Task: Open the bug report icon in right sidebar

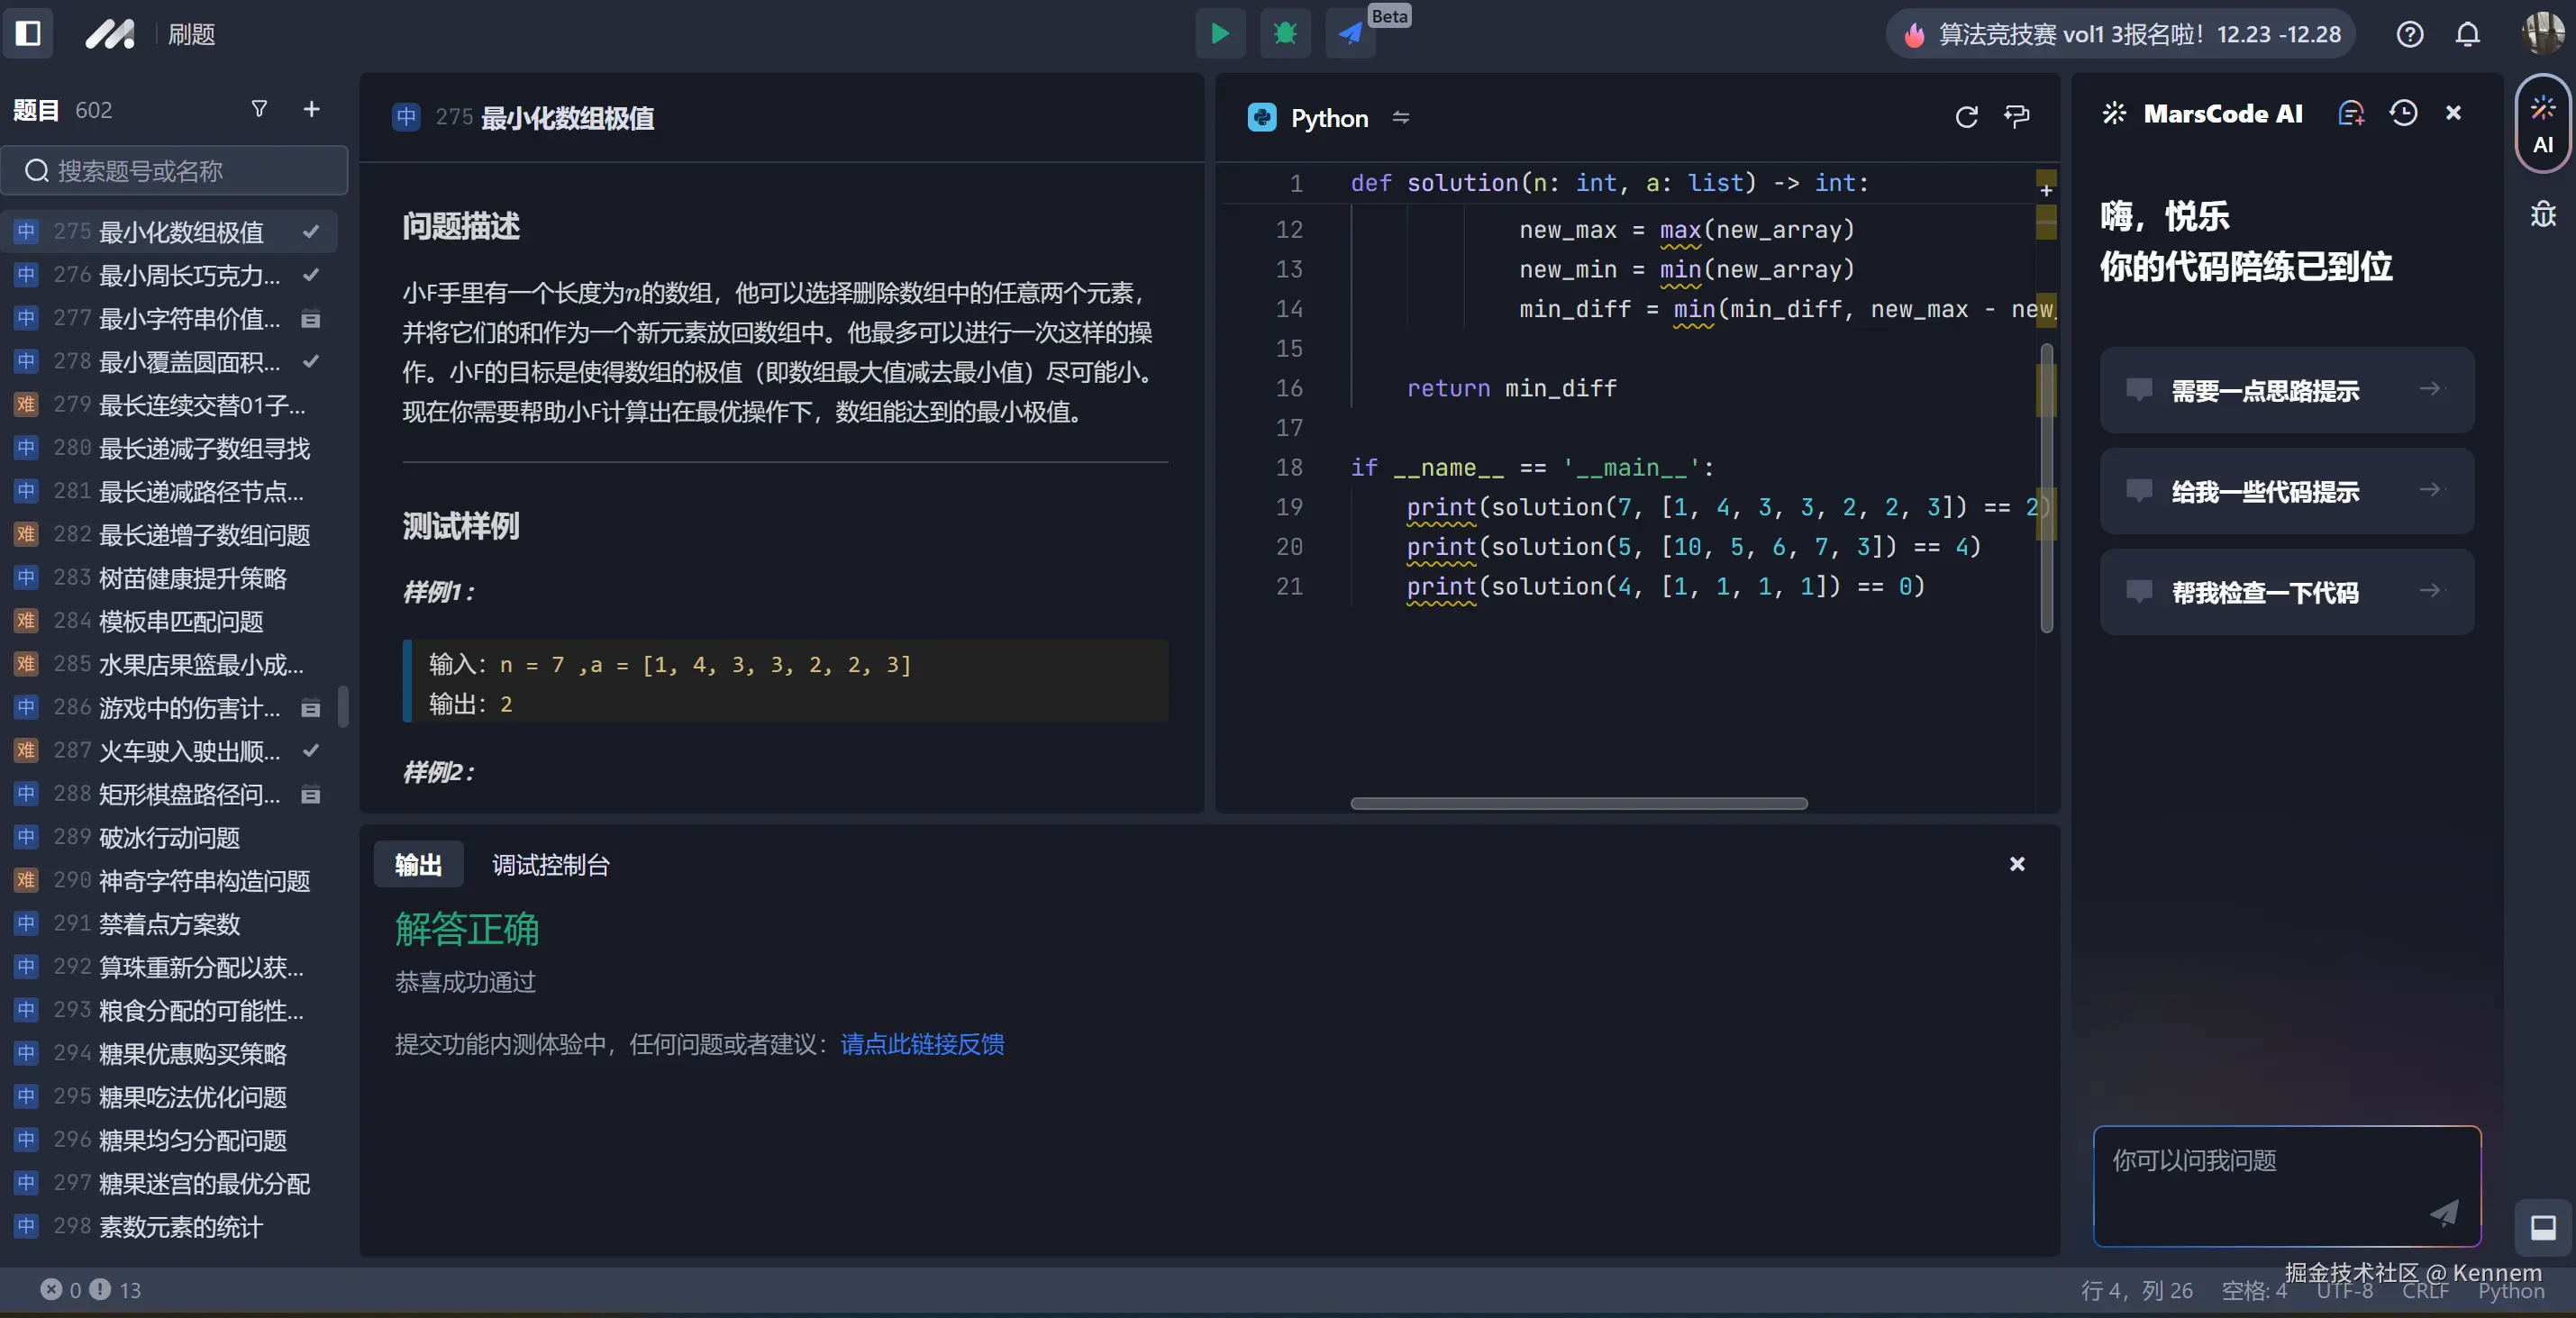Action: (x=2543, y=213)
